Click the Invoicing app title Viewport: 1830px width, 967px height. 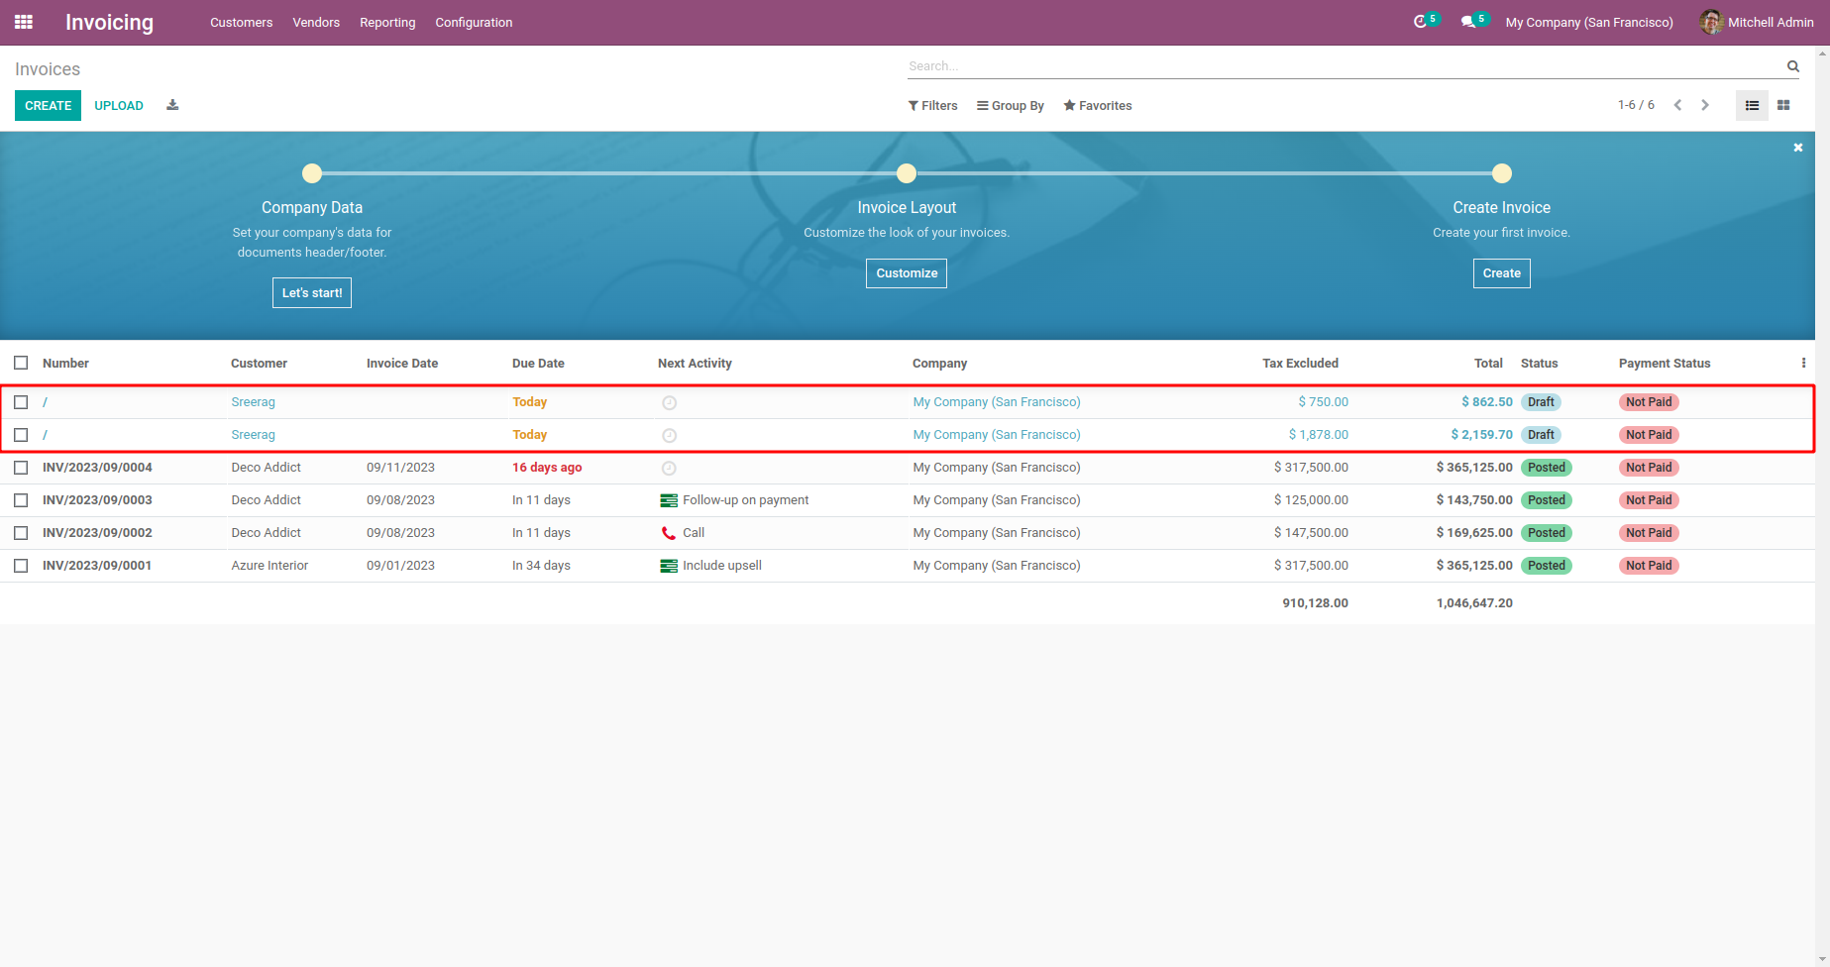109,22
